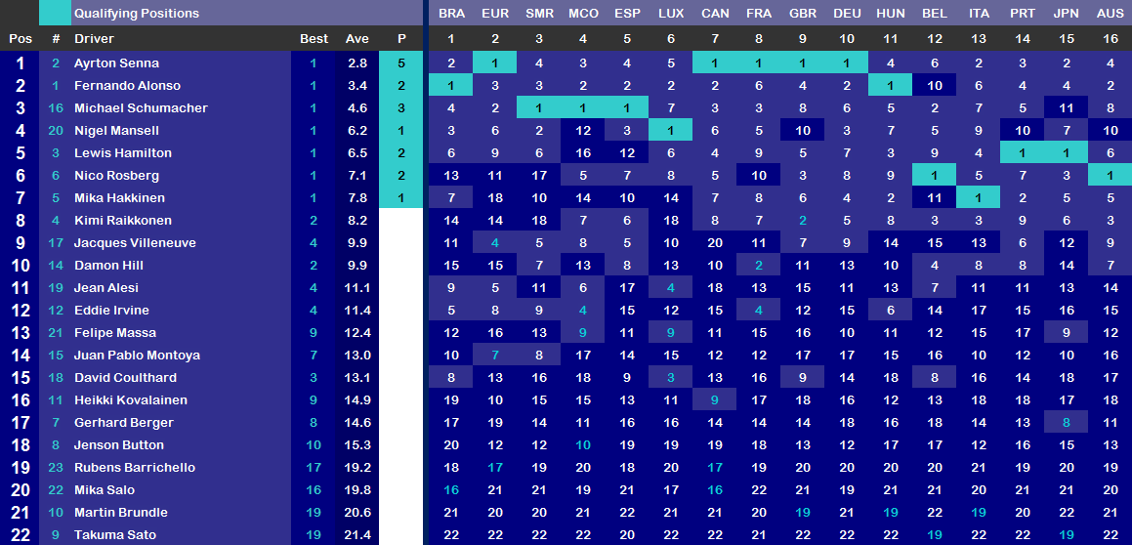Click the HUN race column header
This screenshot has width=1132, height=545.
(891, 14)
